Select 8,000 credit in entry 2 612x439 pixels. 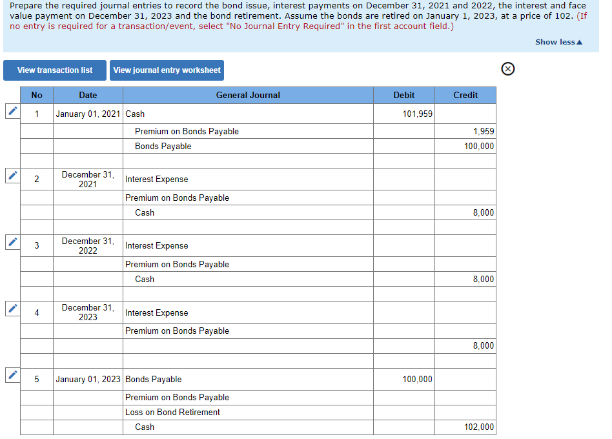(465, 212)
